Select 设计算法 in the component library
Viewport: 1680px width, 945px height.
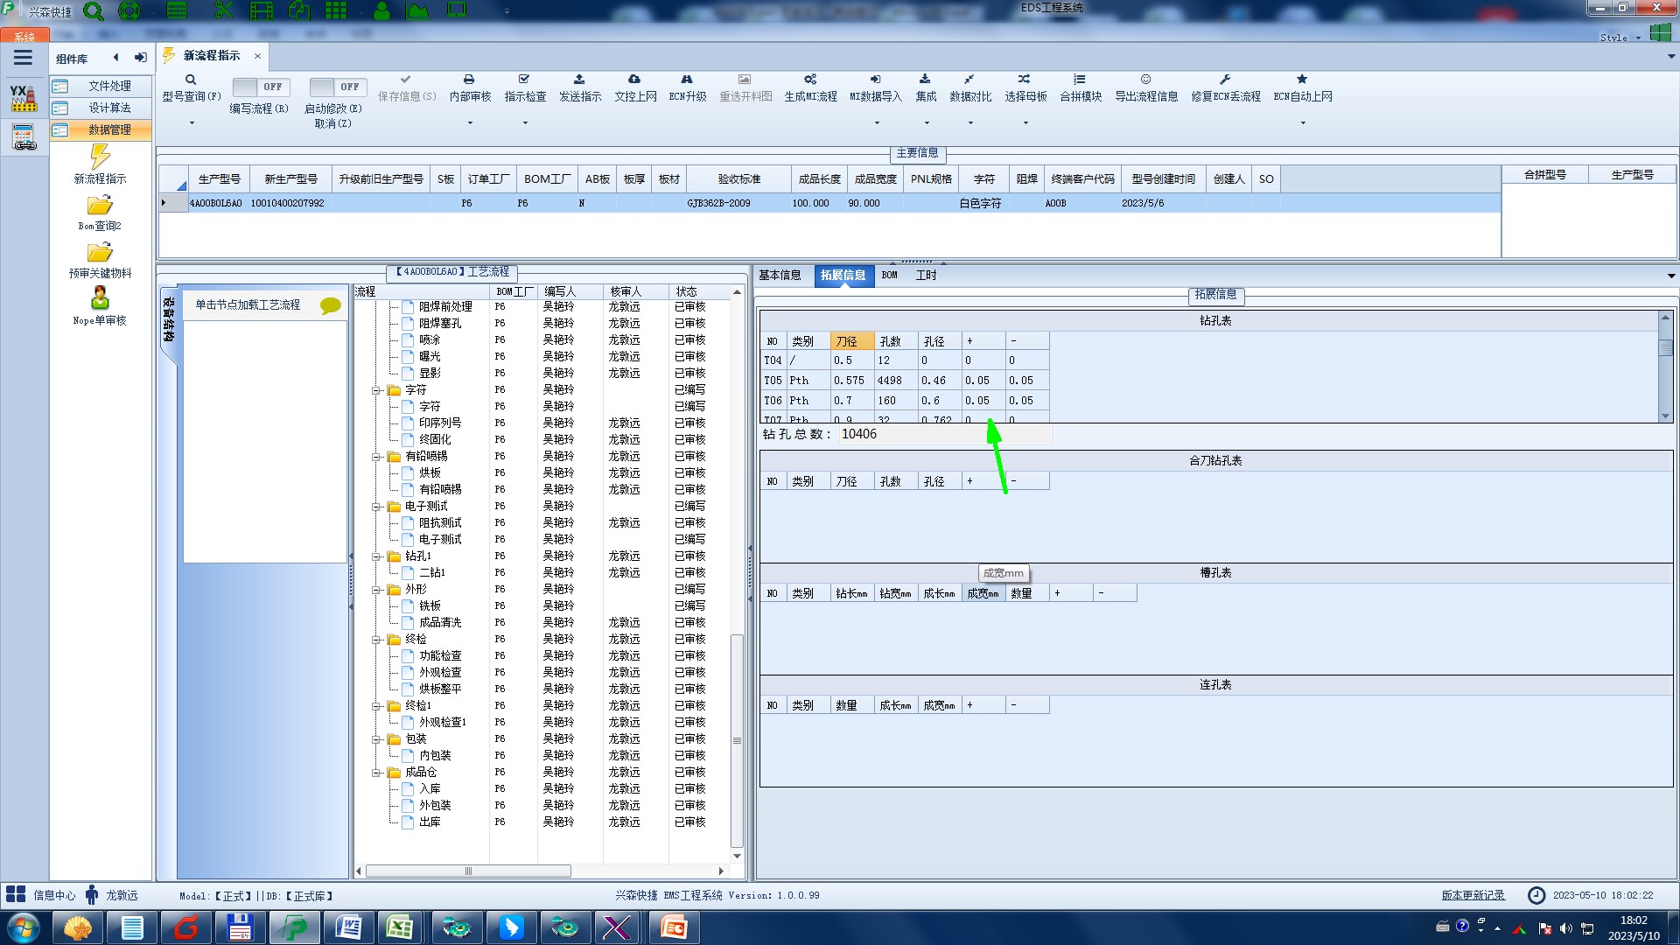(100, 108)
